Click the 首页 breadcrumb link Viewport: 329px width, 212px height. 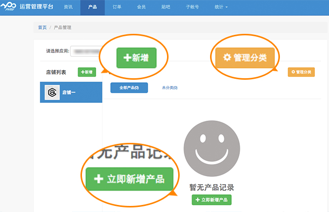click(x=43, y=27)
